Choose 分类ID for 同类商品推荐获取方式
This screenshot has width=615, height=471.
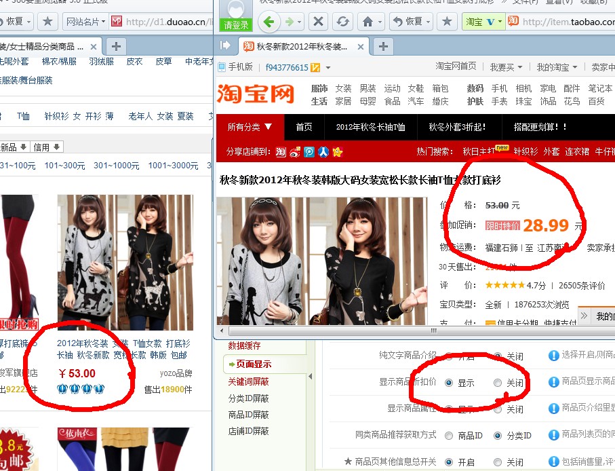click(x=497, y=436)
